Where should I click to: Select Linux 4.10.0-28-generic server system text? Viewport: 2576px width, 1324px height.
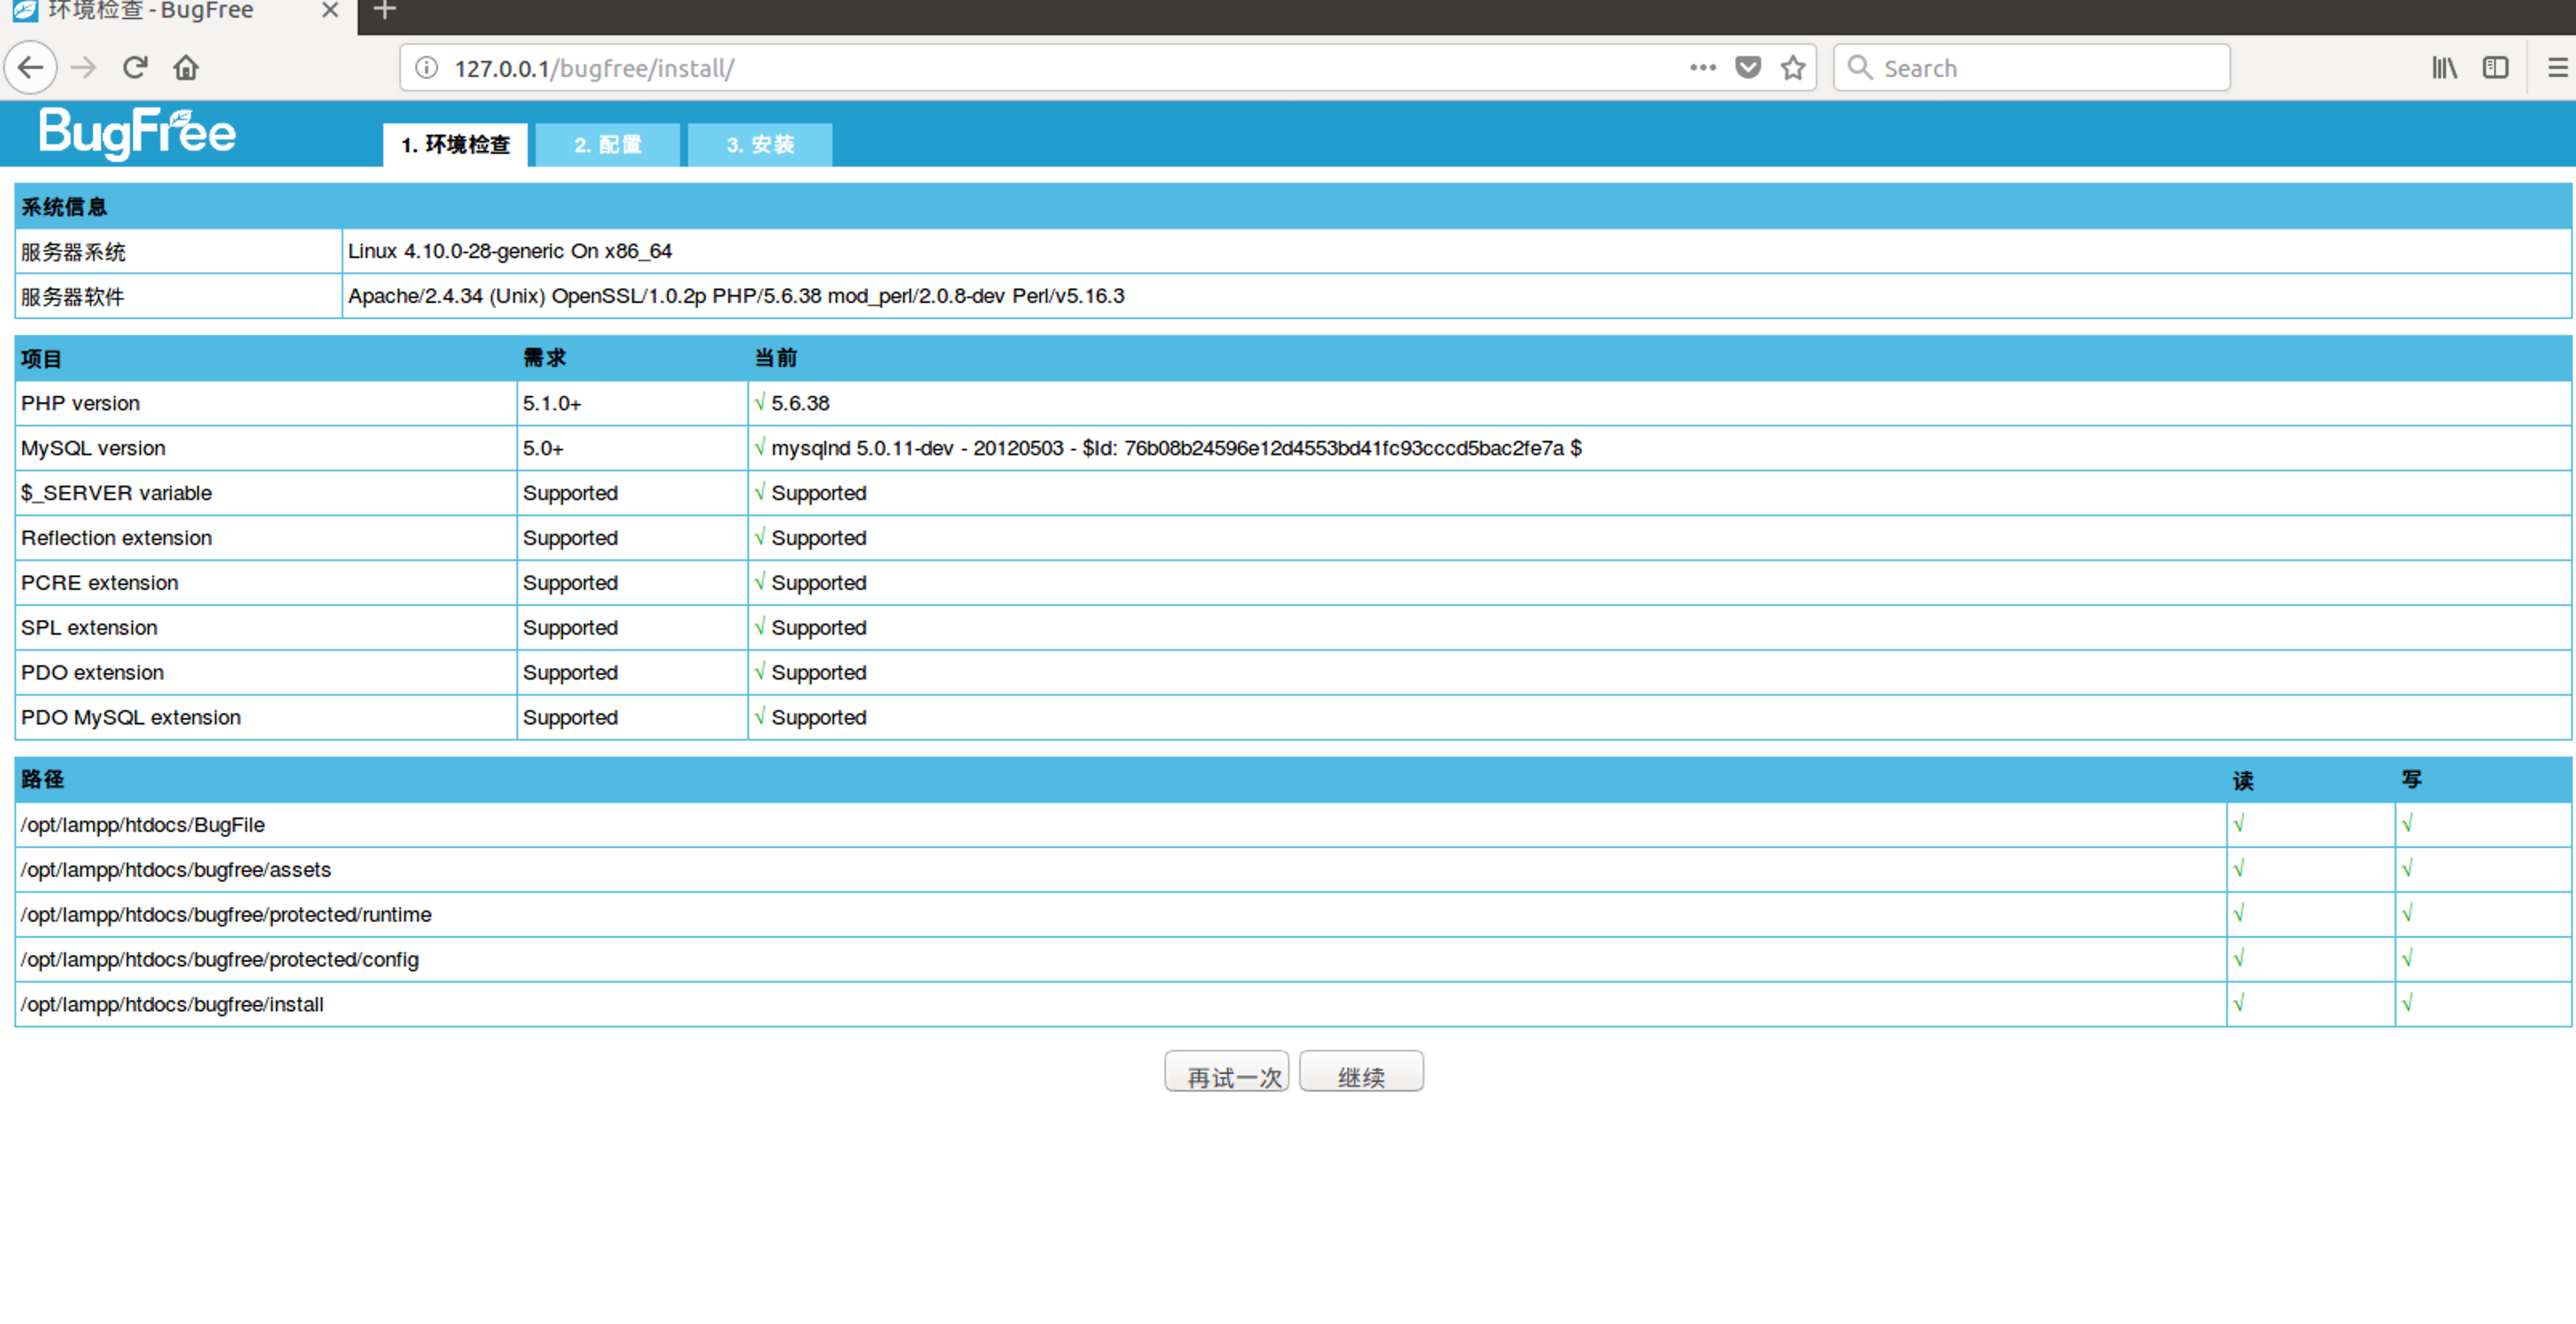[x=510, y=252]
